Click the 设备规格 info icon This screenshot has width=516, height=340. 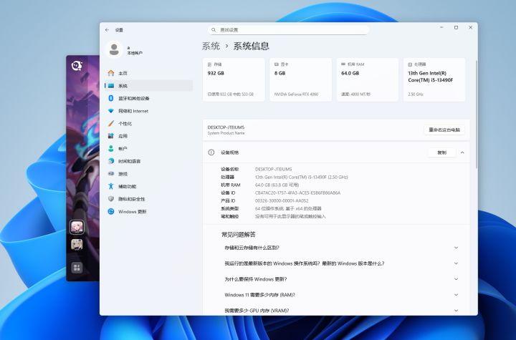click(x=211, y=152)
